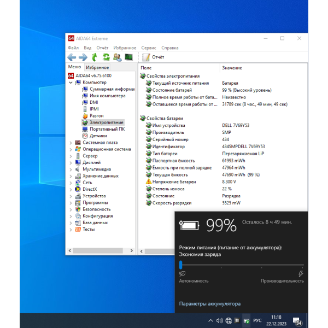This screenshot has height=328, width=328.
Task: Click the Forward arrow toolbar icon
Action: pos(83,57)
